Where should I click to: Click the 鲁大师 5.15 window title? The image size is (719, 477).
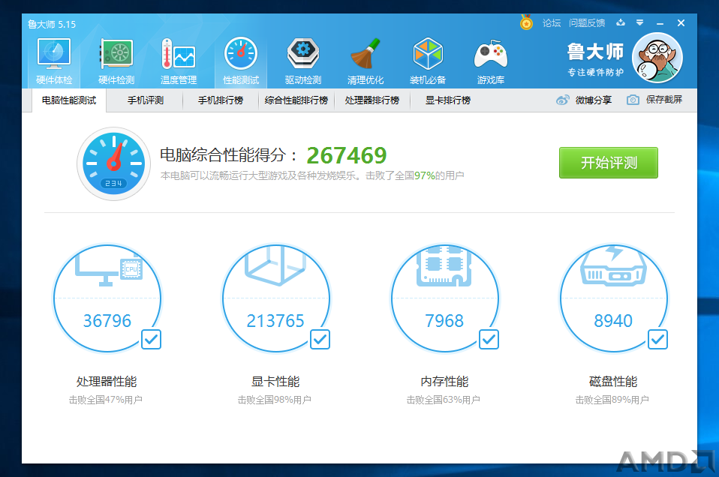click(x=51, y=24)
